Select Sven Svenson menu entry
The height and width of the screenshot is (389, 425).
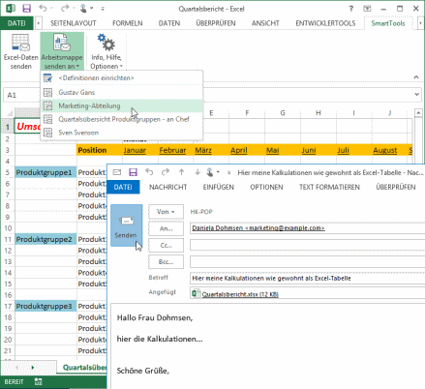[122, 133]
